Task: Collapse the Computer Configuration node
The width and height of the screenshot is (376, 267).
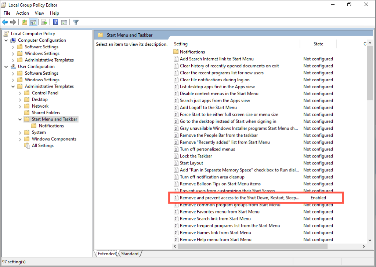Action: (x=6, y=40)
